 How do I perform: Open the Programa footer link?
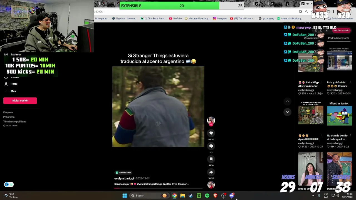click(x=9, y=117)
